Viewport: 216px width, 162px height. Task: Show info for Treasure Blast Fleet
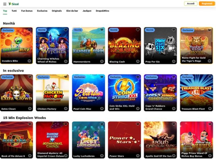(x=210, y=109)
